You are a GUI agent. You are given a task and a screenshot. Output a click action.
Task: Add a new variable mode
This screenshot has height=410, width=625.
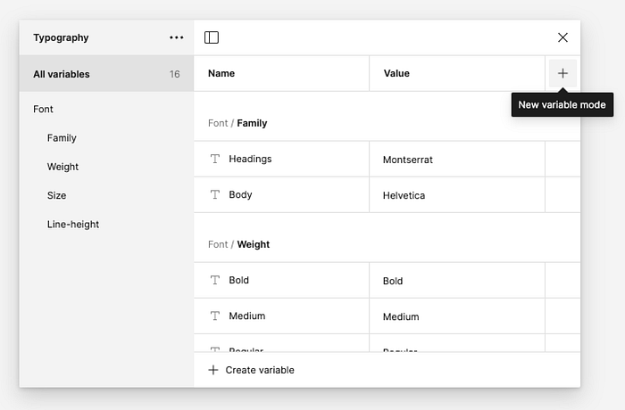coord(562,73)
